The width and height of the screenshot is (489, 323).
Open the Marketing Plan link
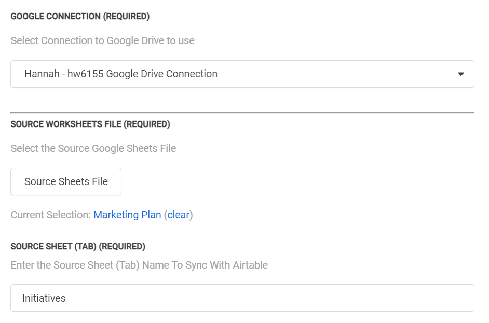pos(127,214)
